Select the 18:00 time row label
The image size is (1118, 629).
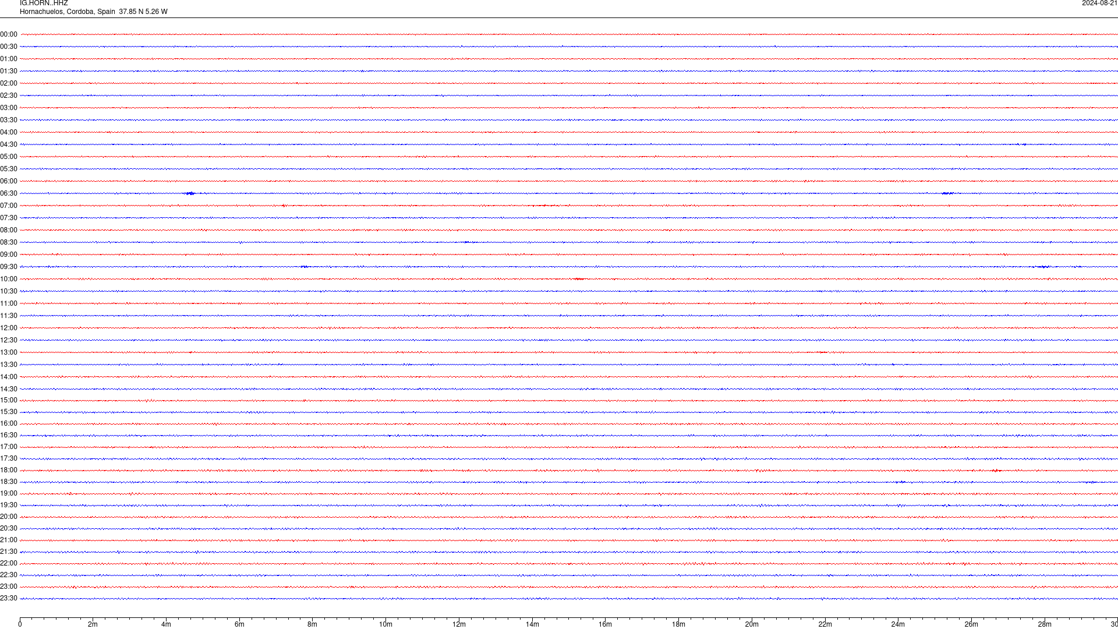9,470
